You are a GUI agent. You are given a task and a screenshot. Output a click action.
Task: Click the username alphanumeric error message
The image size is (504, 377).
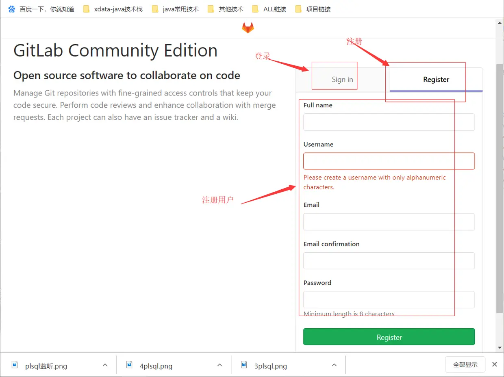tap(375, 182)
